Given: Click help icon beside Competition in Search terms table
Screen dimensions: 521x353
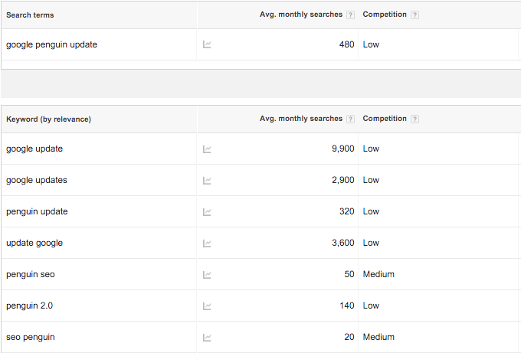Looking at the screenshot, I should pyautogui.click(x=415, y=15).
